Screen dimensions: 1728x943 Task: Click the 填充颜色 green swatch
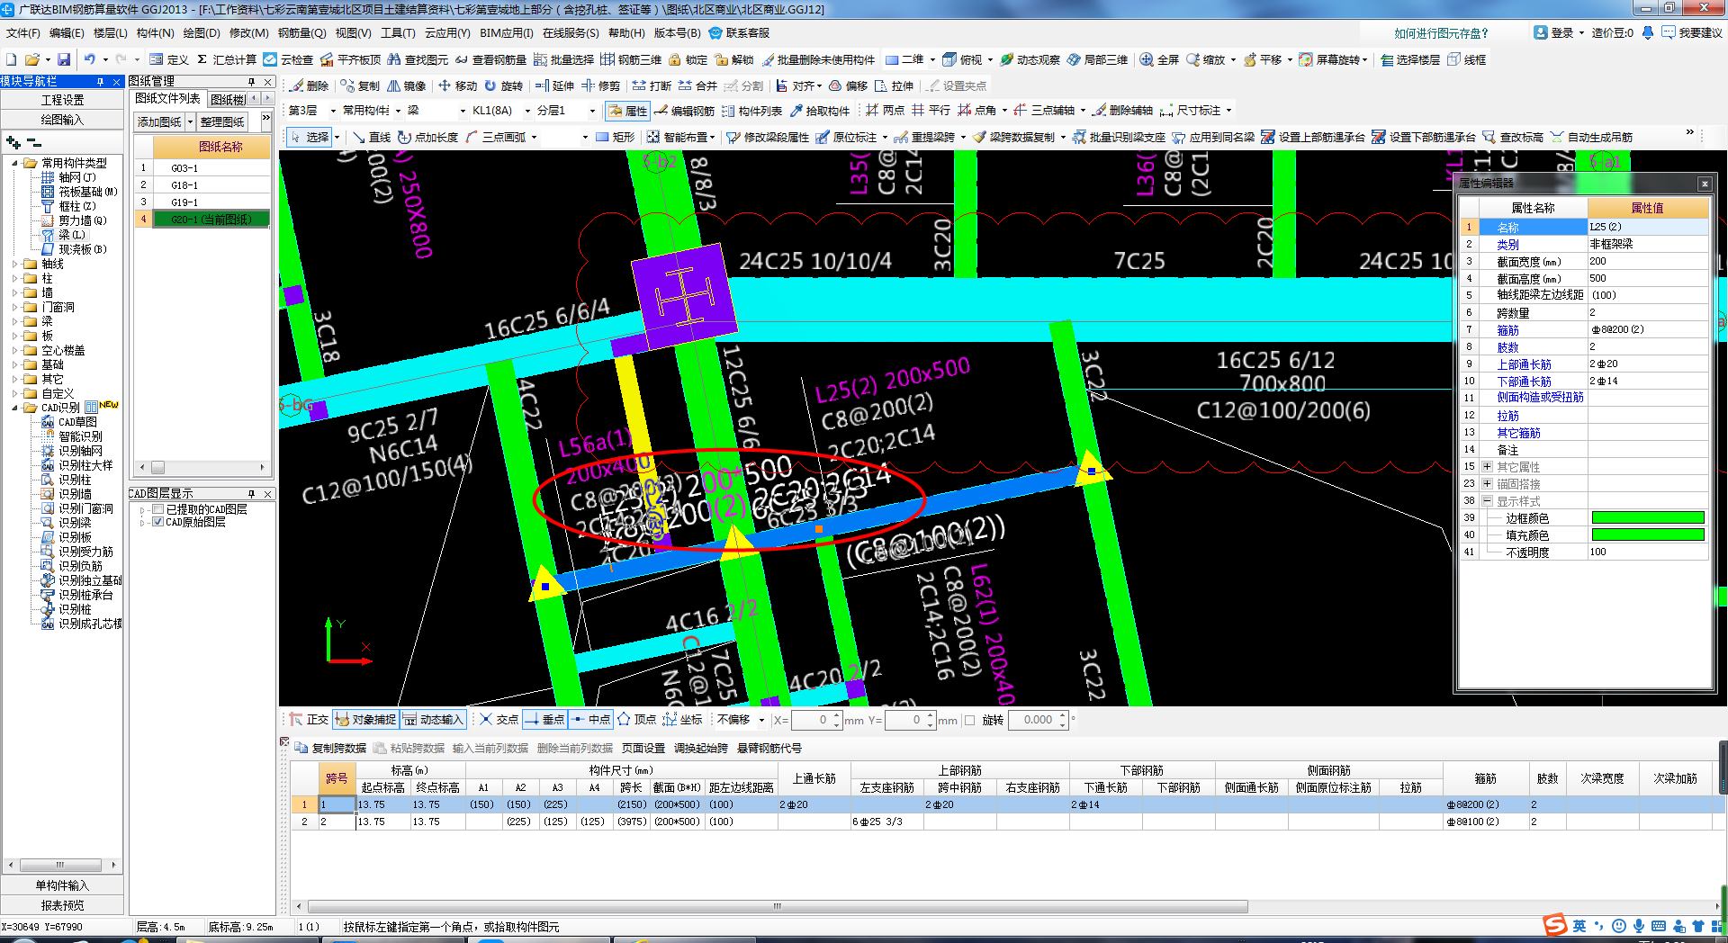click(x=1647, y=534)
